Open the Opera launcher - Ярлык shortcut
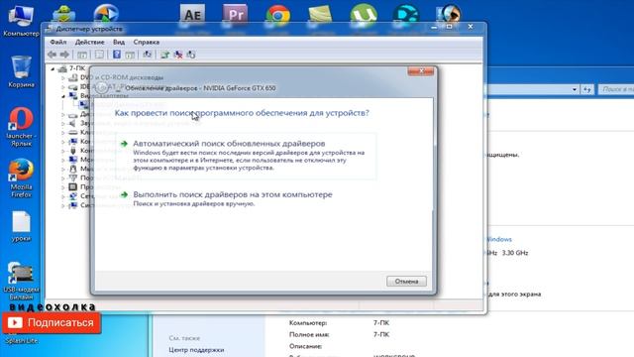The height and width of the screenshot is (357, 634). coord(21,127)
